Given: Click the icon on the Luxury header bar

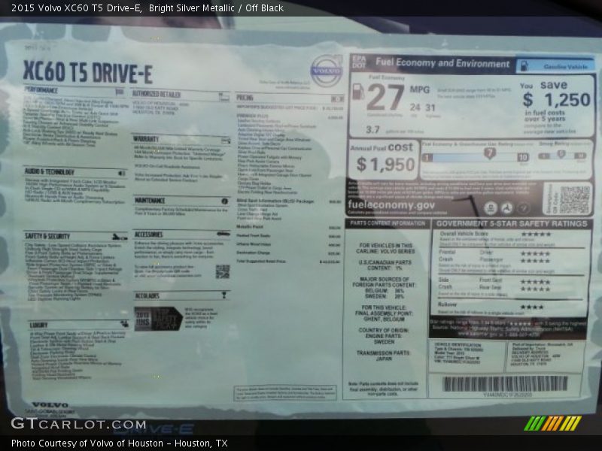Looking at the screenshot, I should tap(124, 324).
